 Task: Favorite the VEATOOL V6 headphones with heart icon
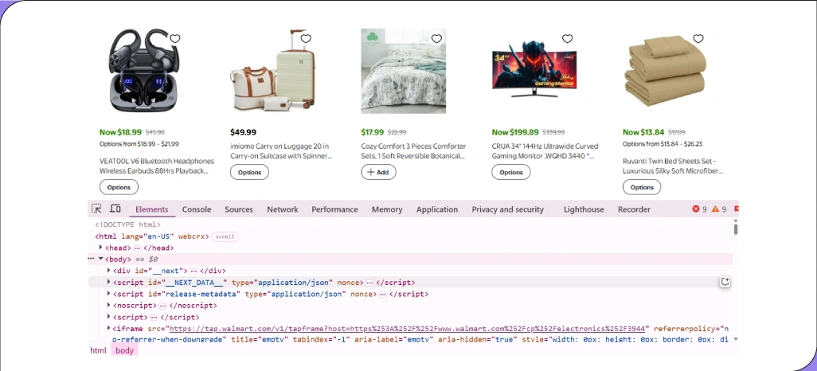pyautogui.click(x=175, y=38)
